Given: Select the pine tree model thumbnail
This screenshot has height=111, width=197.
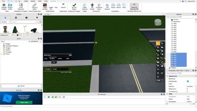Looking at the screenshot, I should [15, 30].
